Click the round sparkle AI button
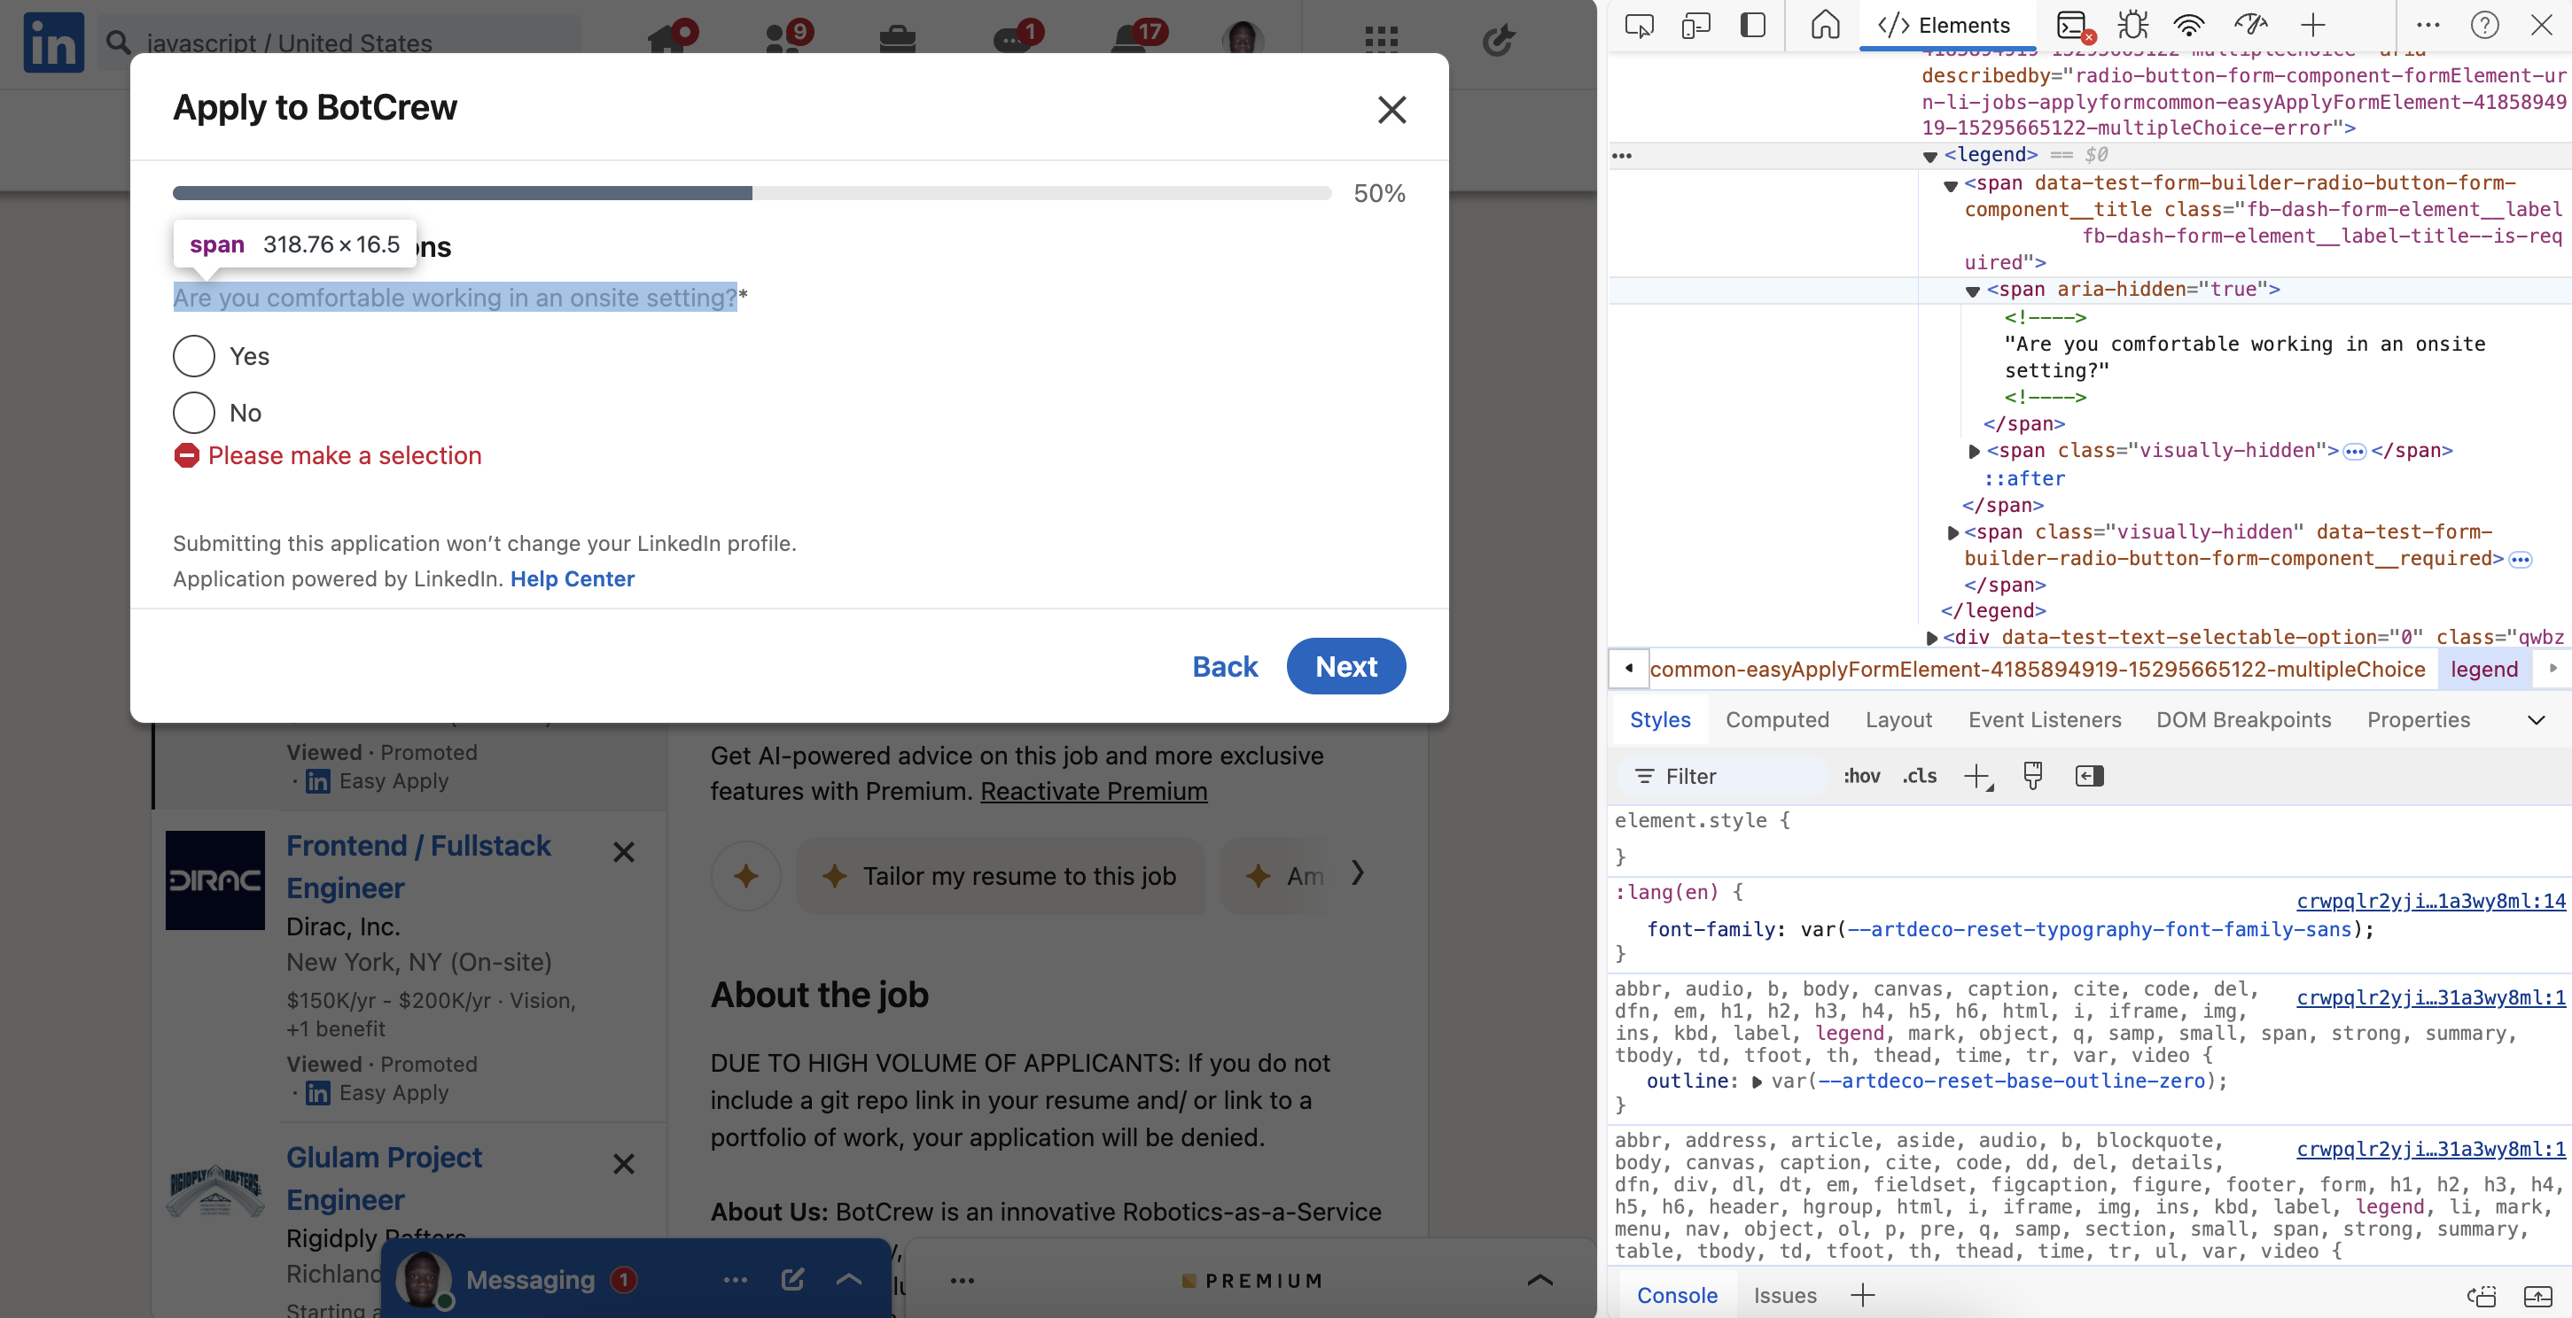This screenshot has height=1318, width=2572. coord(746,876)
